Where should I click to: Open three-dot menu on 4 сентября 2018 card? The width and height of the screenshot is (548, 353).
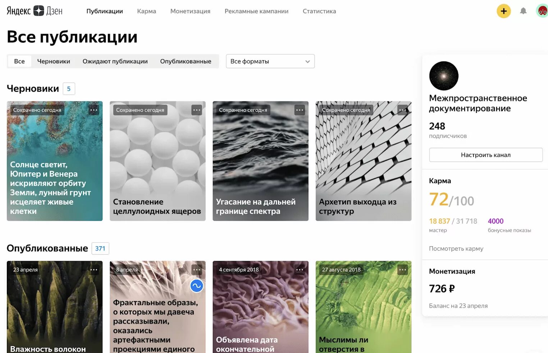300,270
